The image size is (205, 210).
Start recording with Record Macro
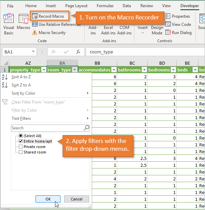[x=50, y=16]
